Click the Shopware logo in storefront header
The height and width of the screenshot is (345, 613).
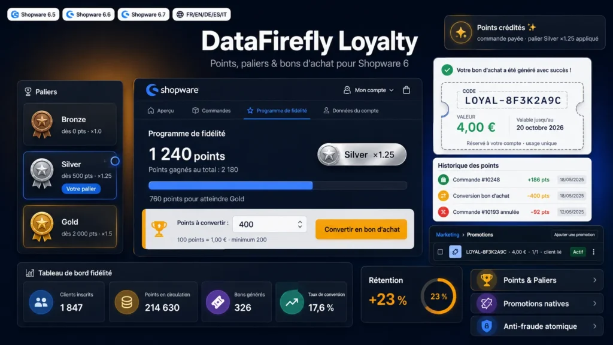[172, 90]
